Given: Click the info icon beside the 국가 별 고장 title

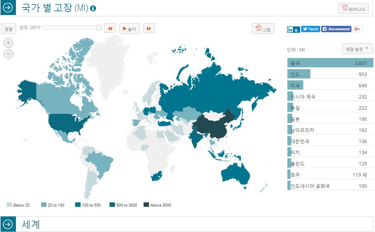Looking at the screenshot, I should coord(93,9).
